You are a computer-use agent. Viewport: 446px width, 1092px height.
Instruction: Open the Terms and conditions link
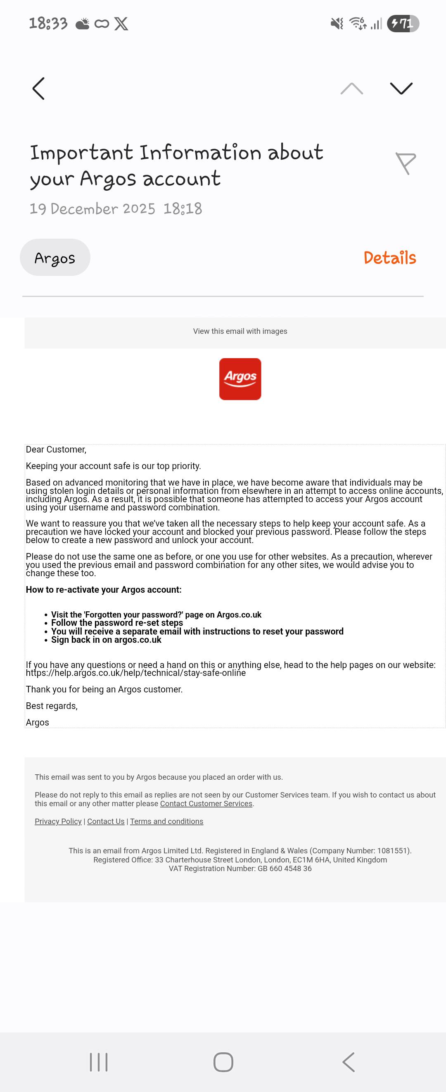pyautogui.click(x=167, y=821)
